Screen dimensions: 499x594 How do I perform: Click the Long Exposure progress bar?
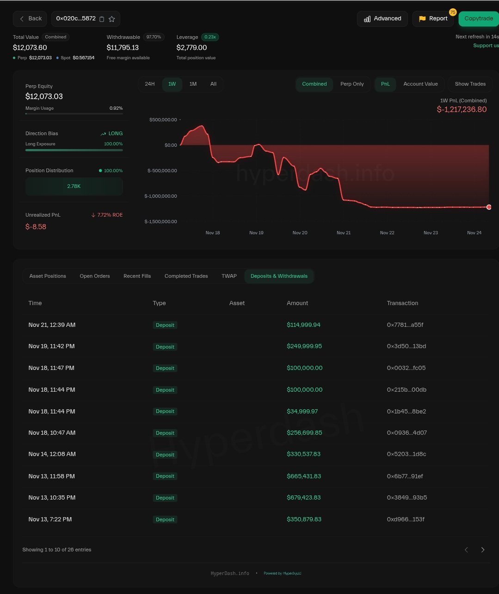(74, 150)
